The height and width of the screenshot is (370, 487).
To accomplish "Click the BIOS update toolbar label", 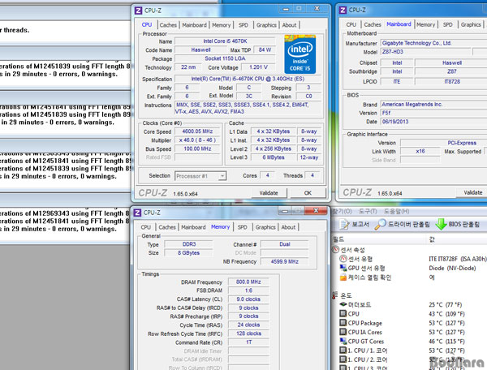I will [x=464, y=224].
